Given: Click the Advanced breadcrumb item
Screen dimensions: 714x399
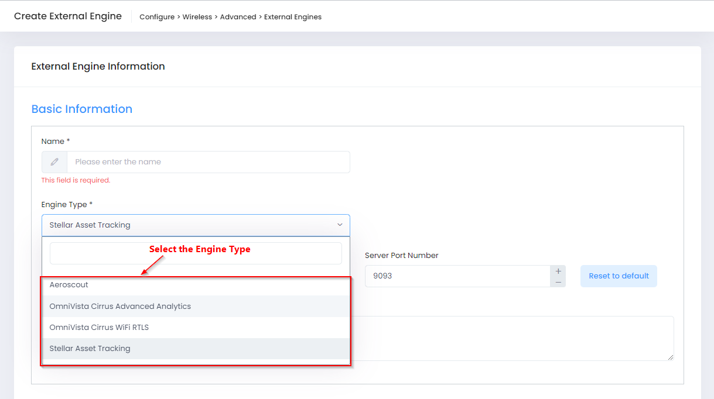Looking at the screenshot, I should (238, 17).
